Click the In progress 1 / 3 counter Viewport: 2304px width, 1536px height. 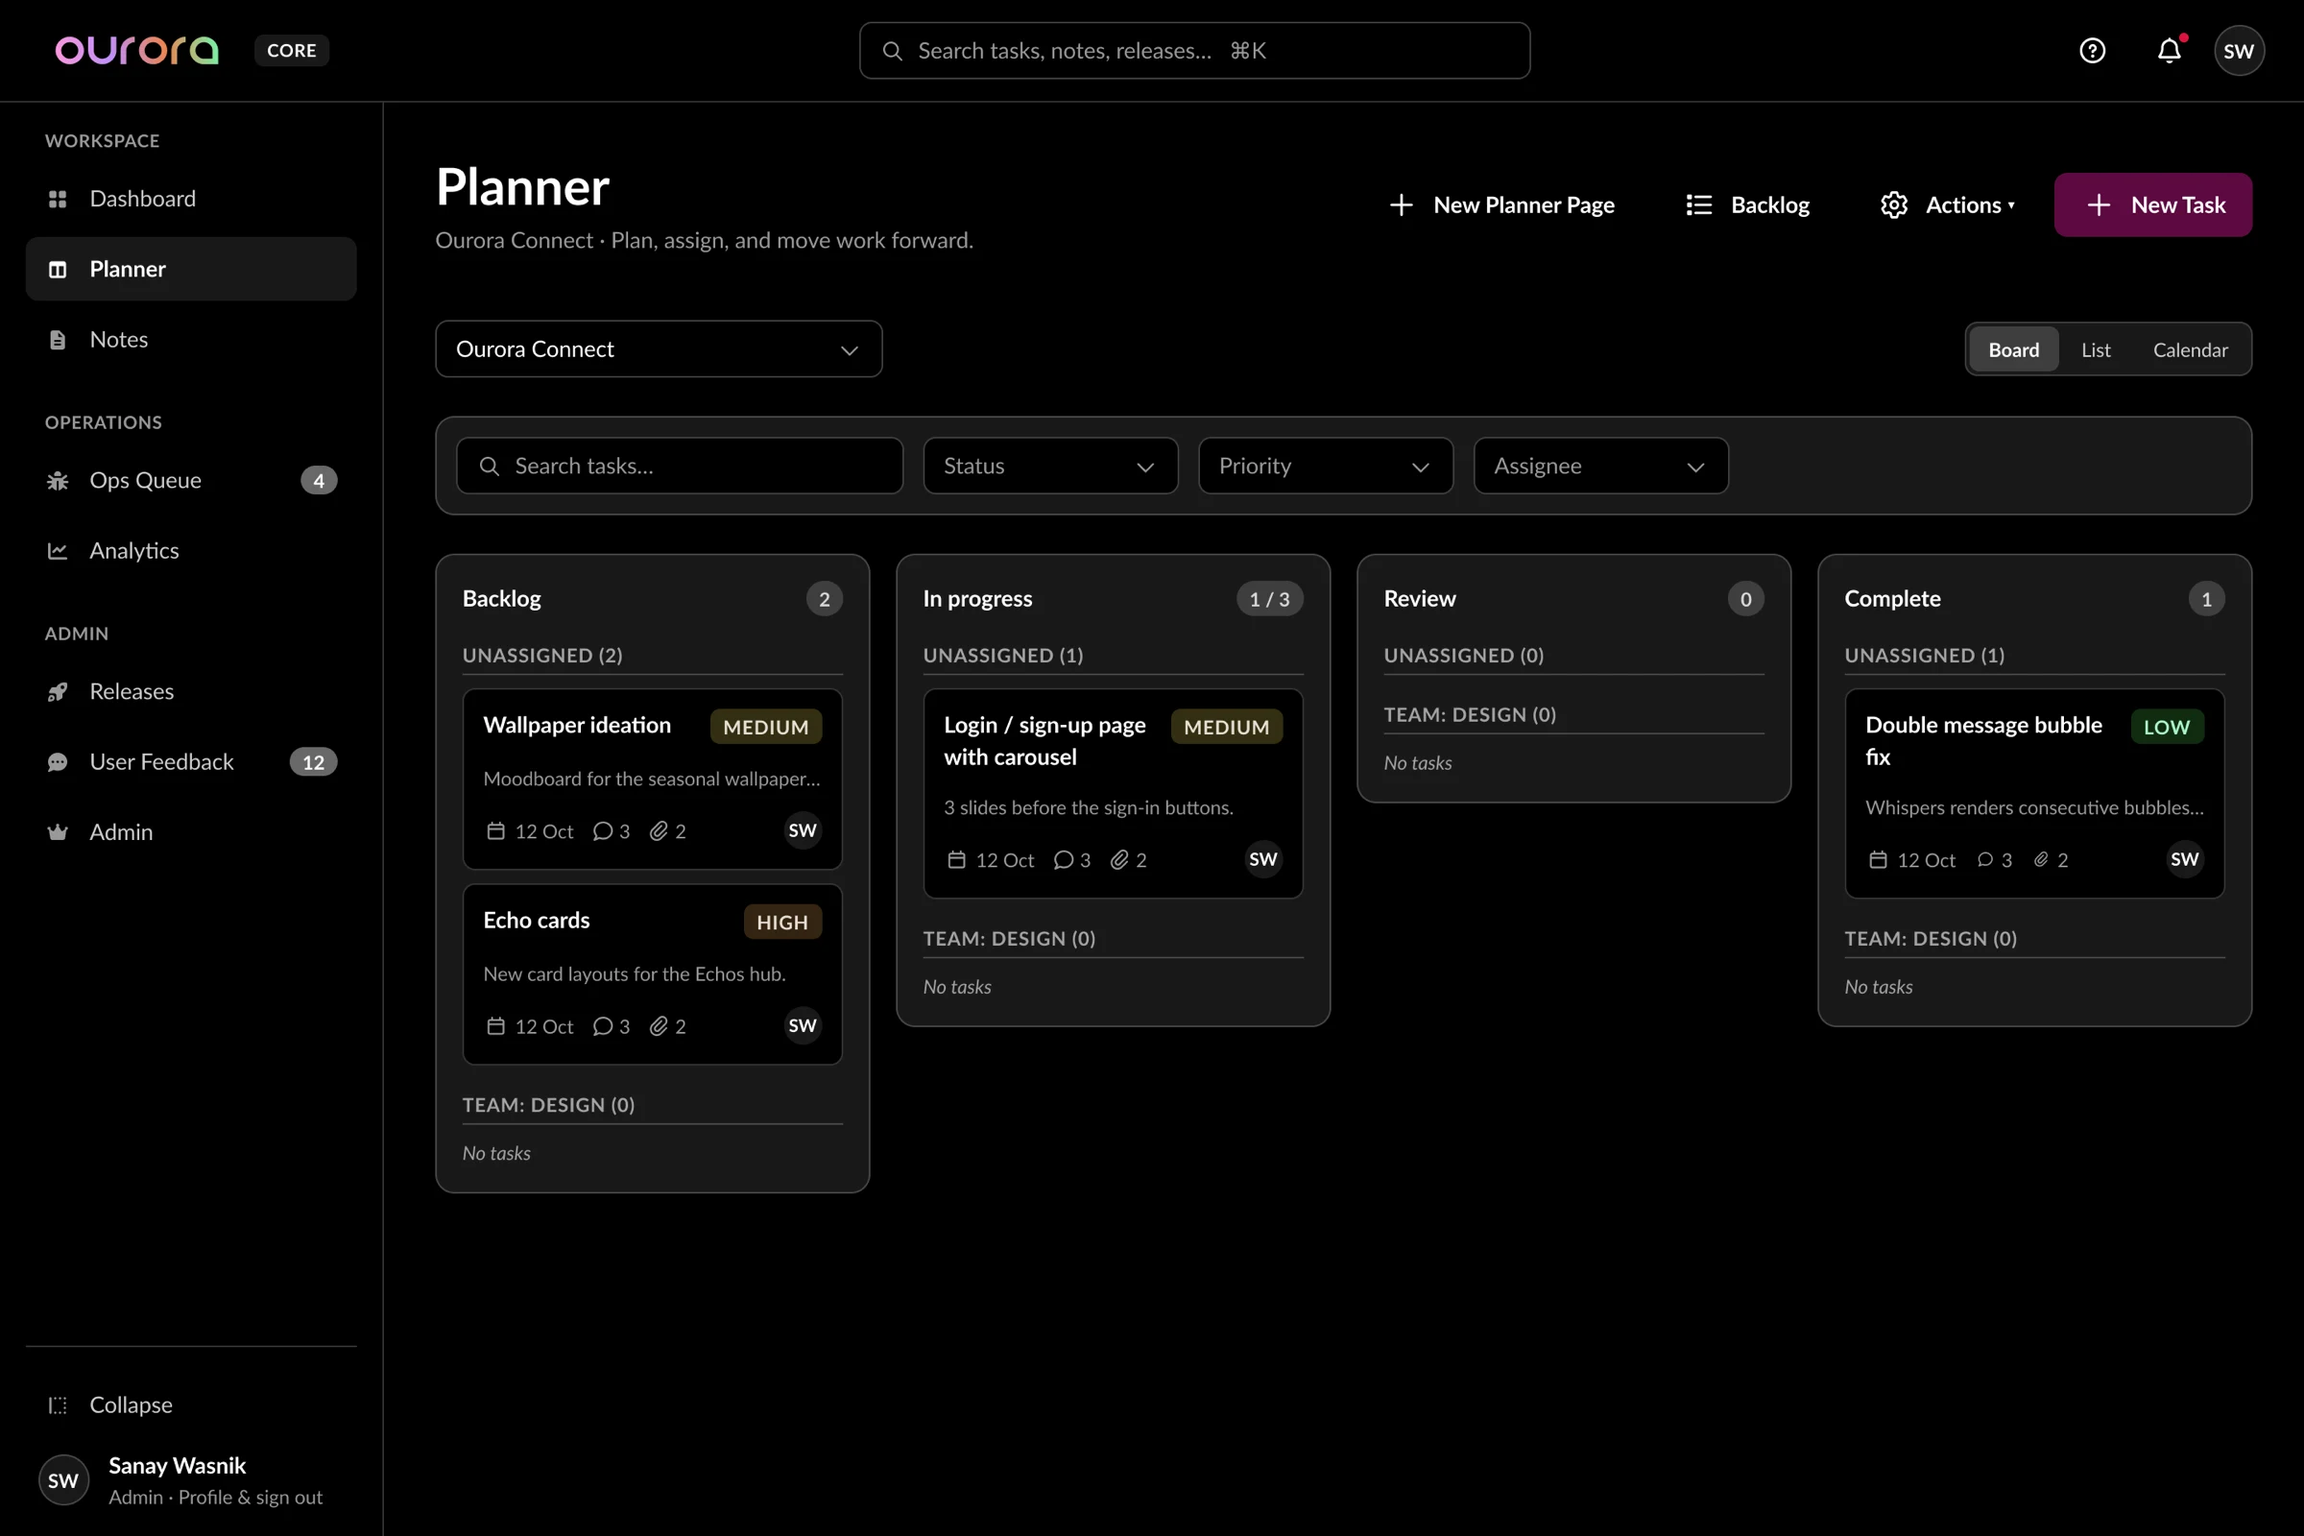click(x=1268, y=598)
